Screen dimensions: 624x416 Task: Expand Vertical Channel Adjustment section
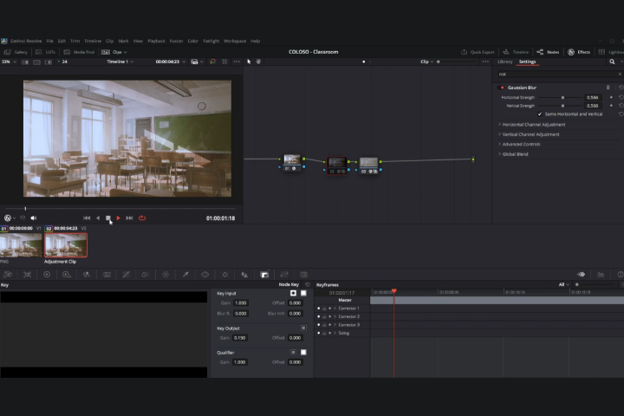click(529, 134)
